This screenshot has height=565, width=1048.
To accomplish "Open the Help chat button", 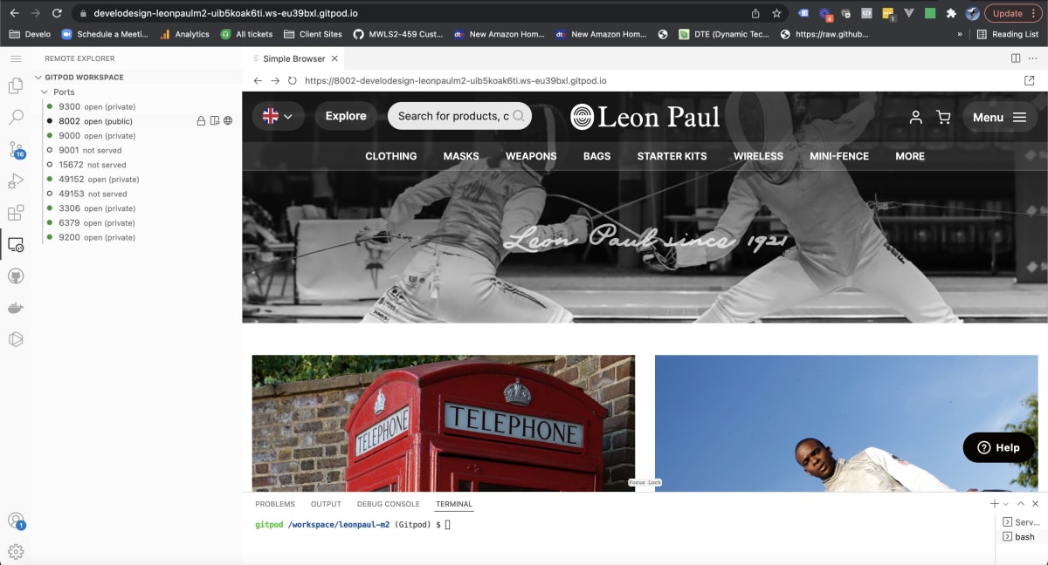I will [998, 447].
